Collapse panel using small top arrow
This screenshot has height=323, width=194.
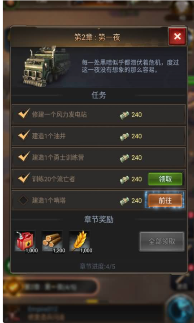pyautogui.click(x=99, y=29)
